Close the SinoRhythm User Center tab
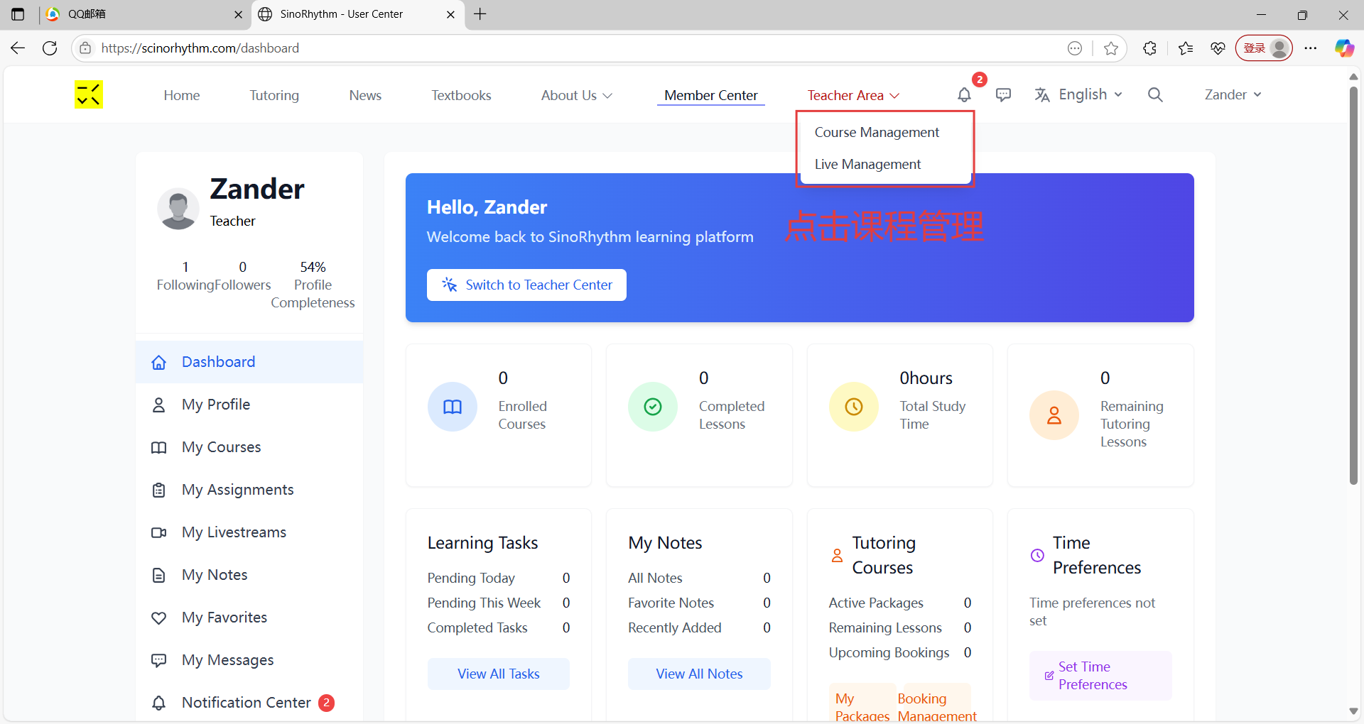Screen dimensions: 1364x724 coord(450,14)
